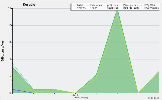The image size is (162, 100).
Task: Select the Artículos legend entry
Action: [112, 5]
